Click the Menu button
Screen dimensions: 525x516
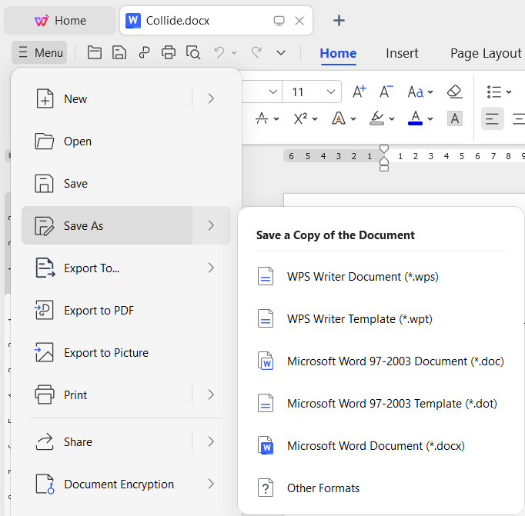(x=39, y=52)
